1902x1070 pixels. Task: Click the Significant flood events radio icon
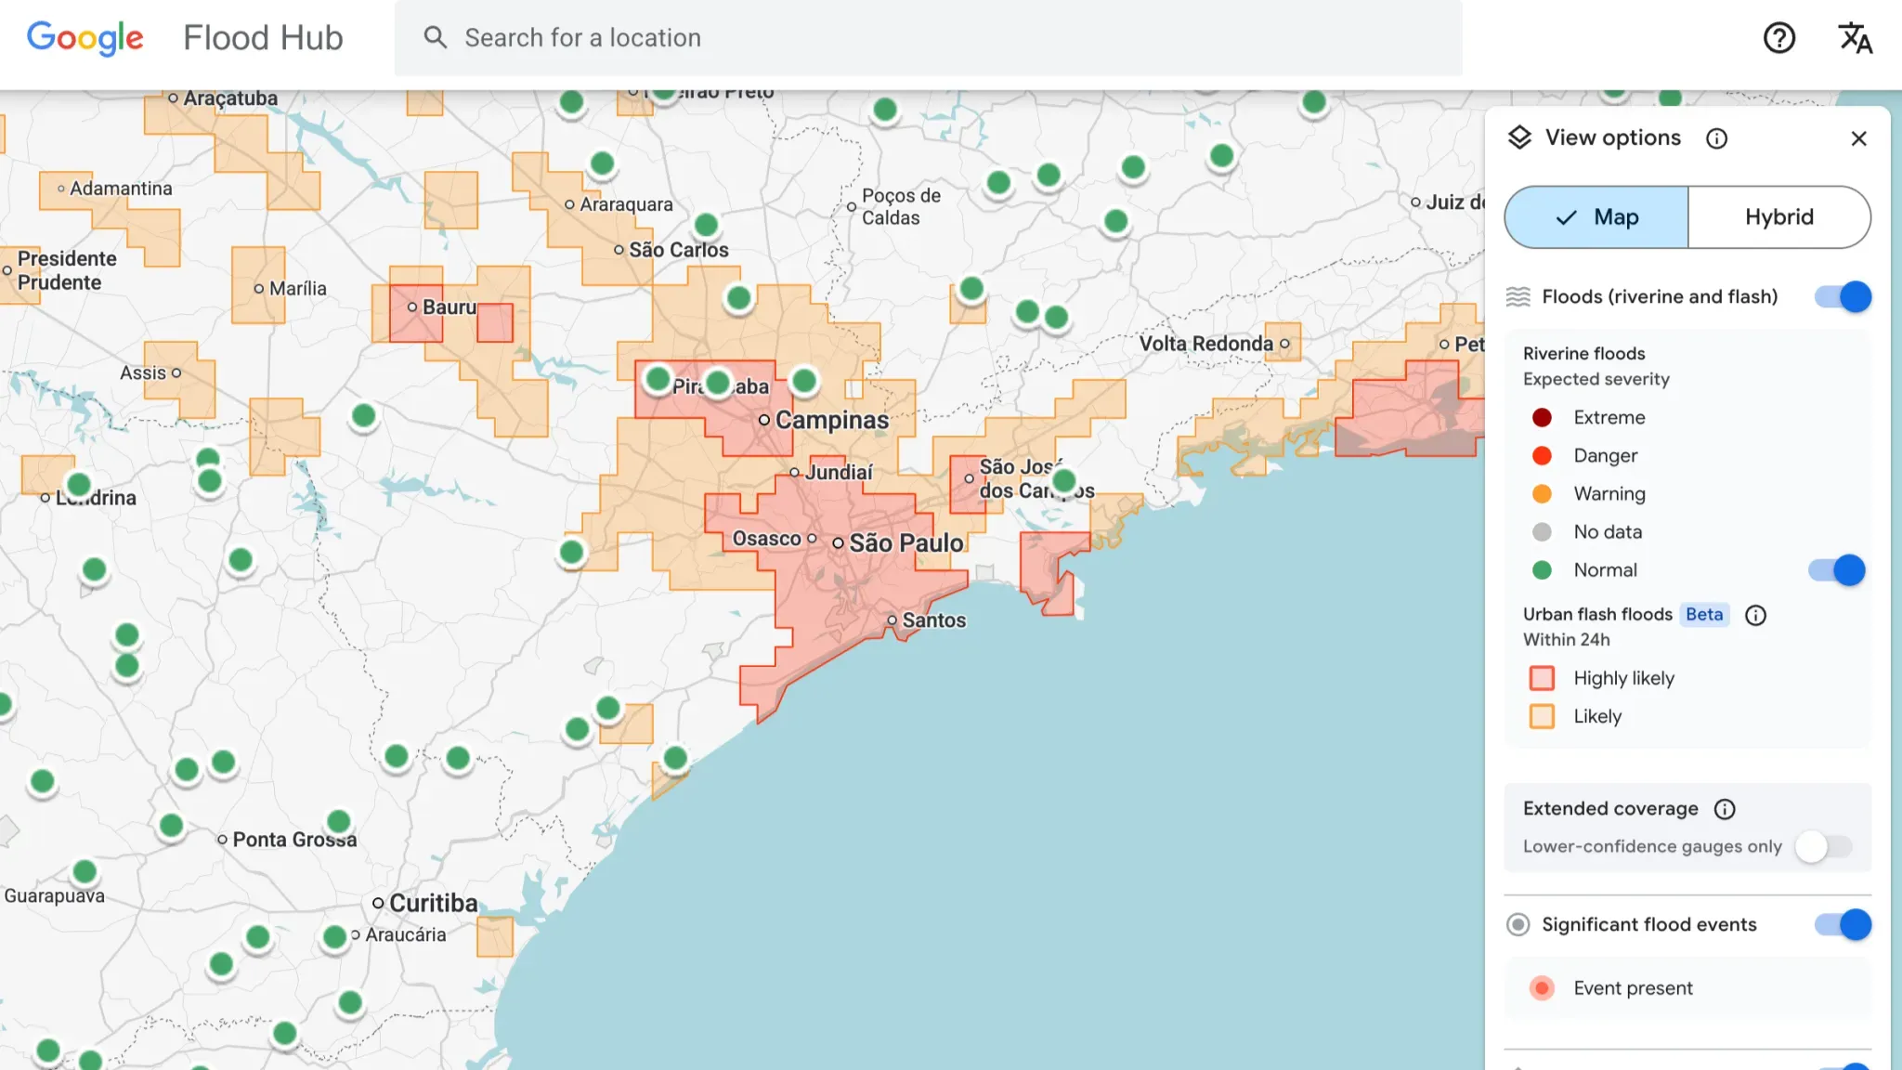point(1518,924)
